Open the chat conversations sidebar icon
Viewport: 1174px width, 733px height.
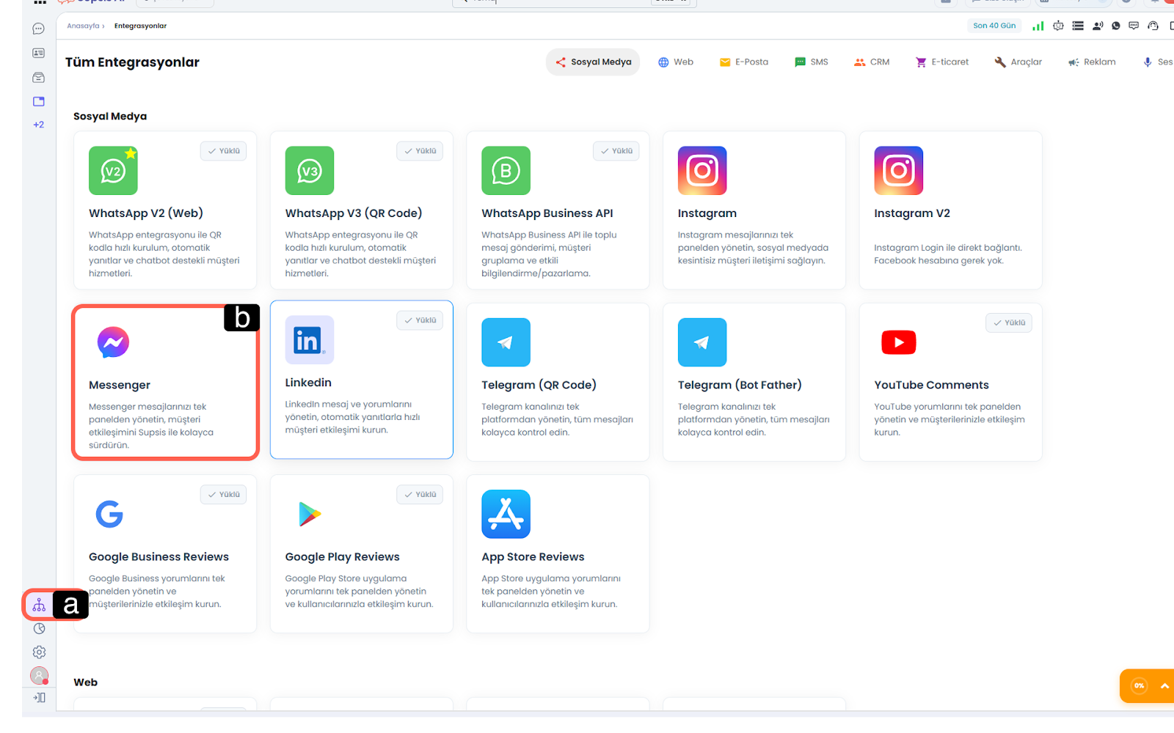pyautogui.click(x=39, y=29)
